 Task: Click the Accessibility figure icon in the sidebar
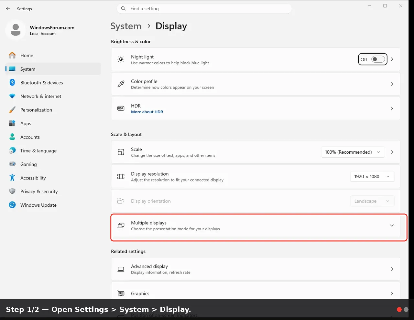pyautogui.click(x=12, y=178)
